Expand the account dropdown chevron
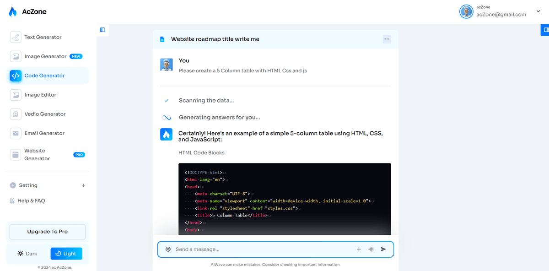Screen dimensions: 549x271 tap(538, 11)
